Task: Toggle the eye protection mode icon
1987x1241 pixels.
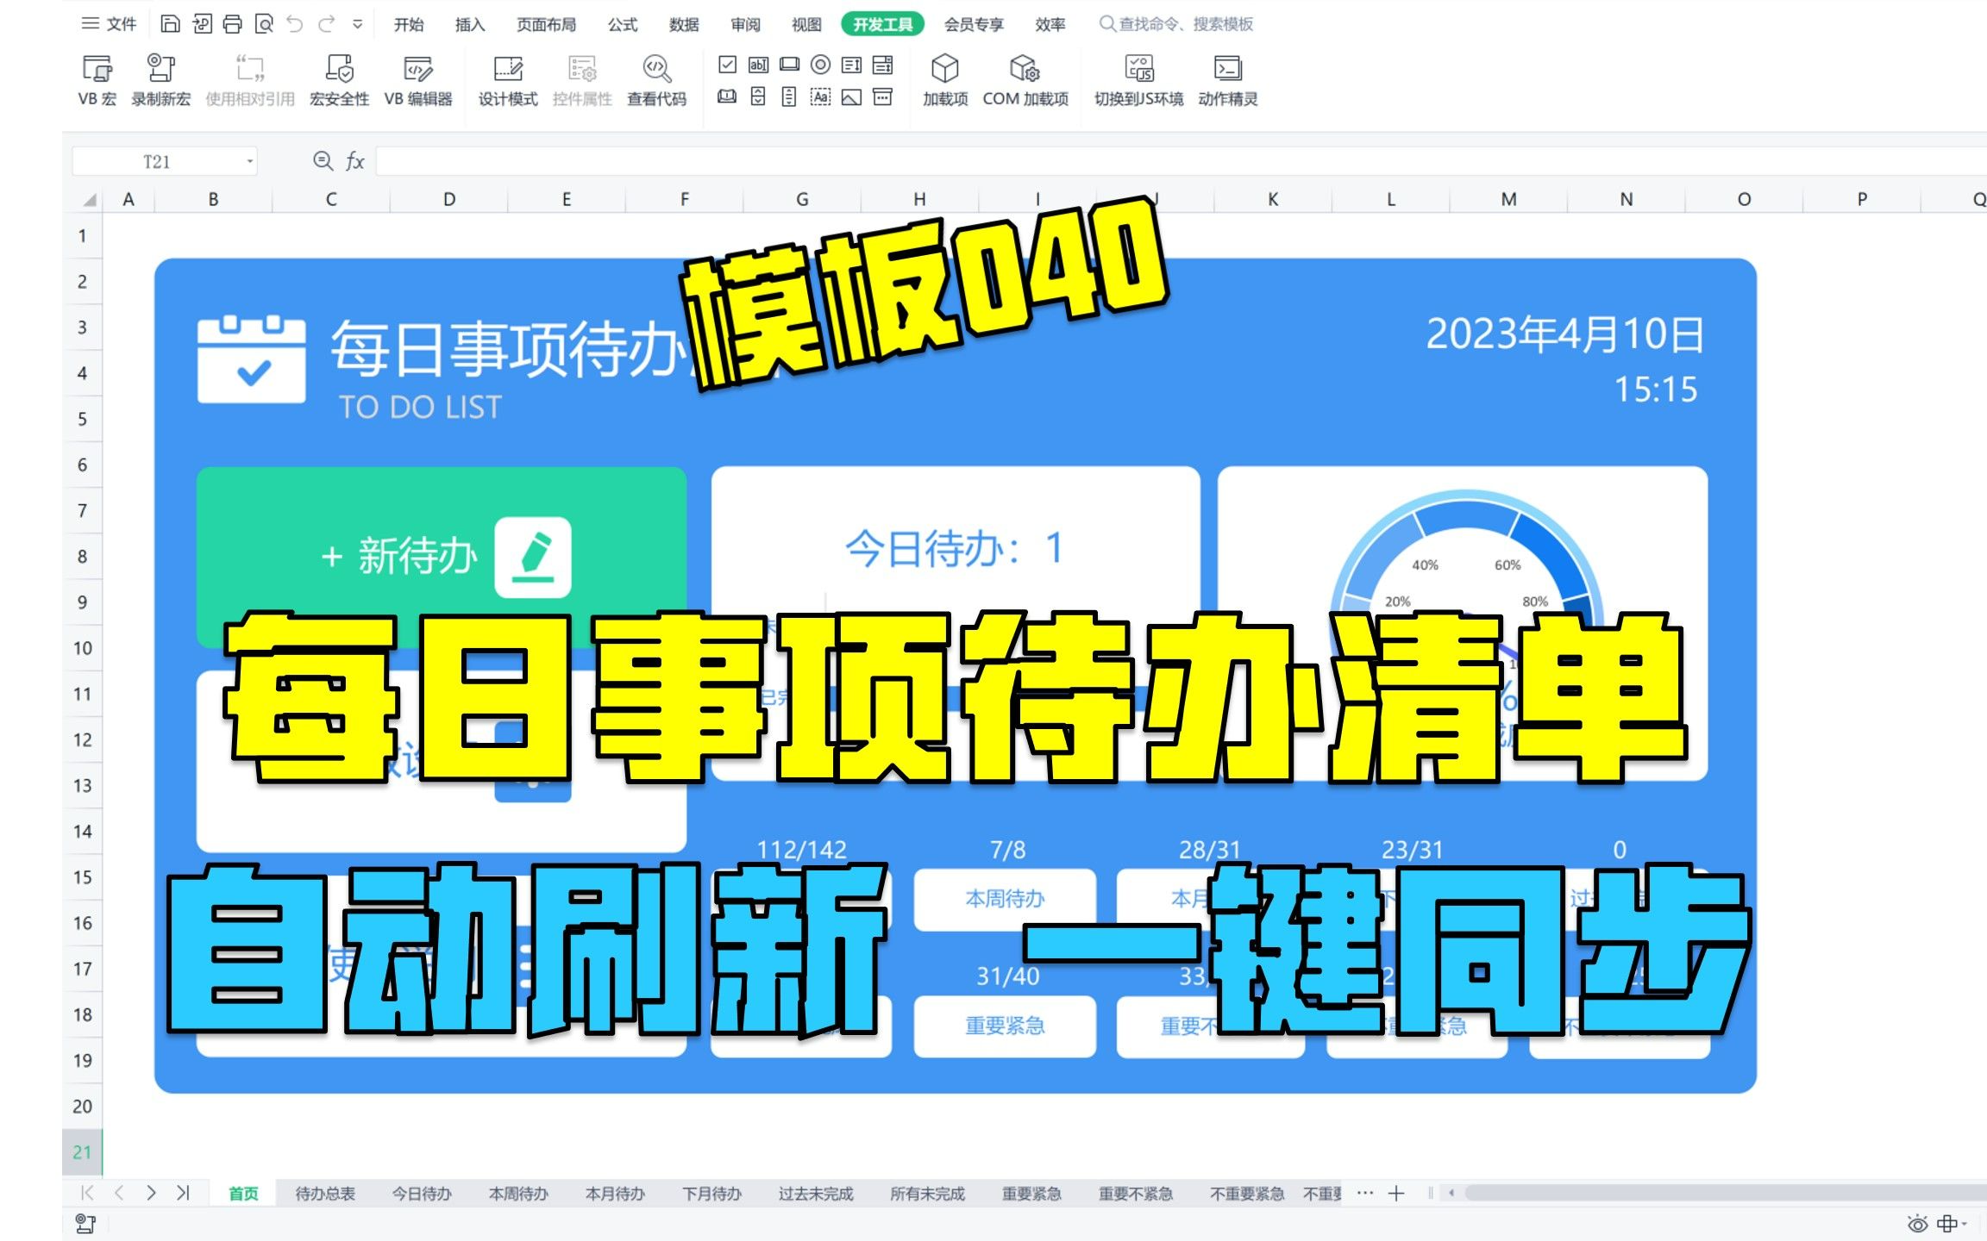Action: coord(1917,1224)
